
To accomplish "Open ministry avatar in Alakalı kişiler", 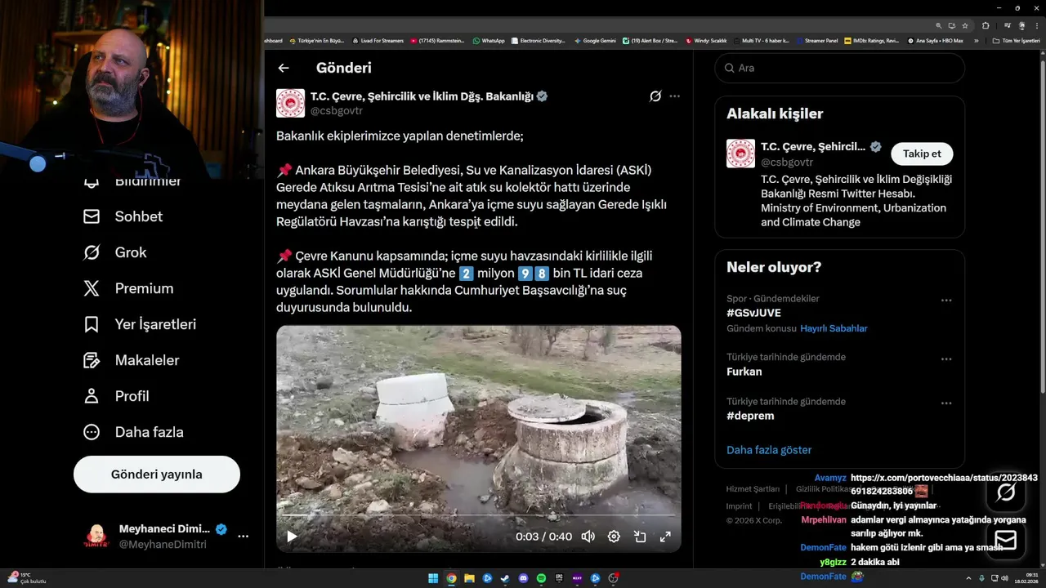I will pyautogui.click(x=740, y=154).
